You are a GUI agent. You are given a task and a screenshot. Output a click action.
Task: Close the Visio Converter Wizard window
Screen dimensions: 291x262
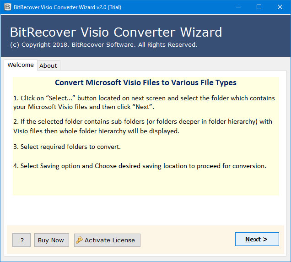point(280,7)
